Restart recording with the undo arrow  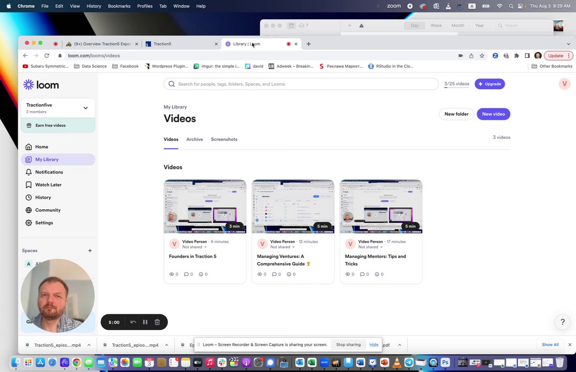pyautogui.click(x=133, y=322)
